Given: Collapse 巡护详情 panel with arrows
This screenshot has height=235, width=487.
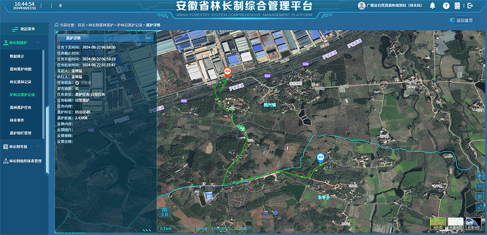Looking at the screenshot, I should (149, 37).
